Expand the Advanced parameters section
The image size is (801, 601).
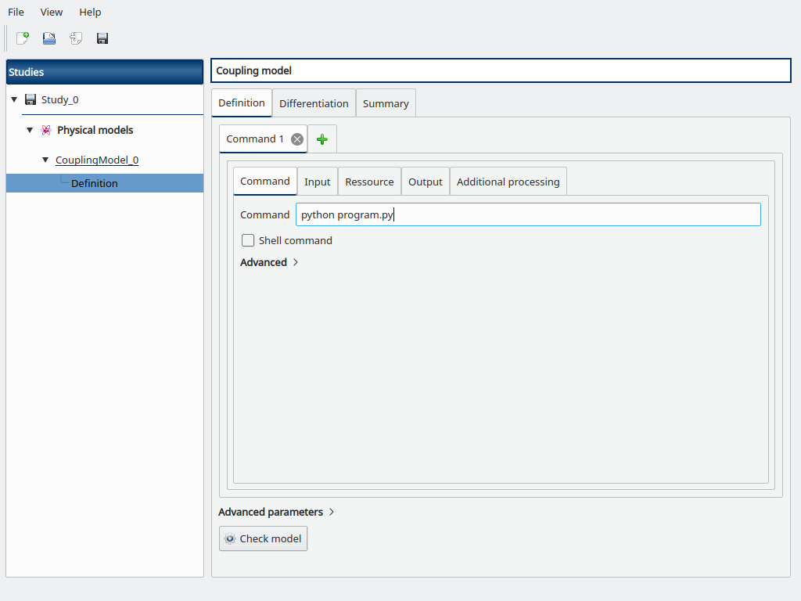pyautogui.click(x=332, y=513)
